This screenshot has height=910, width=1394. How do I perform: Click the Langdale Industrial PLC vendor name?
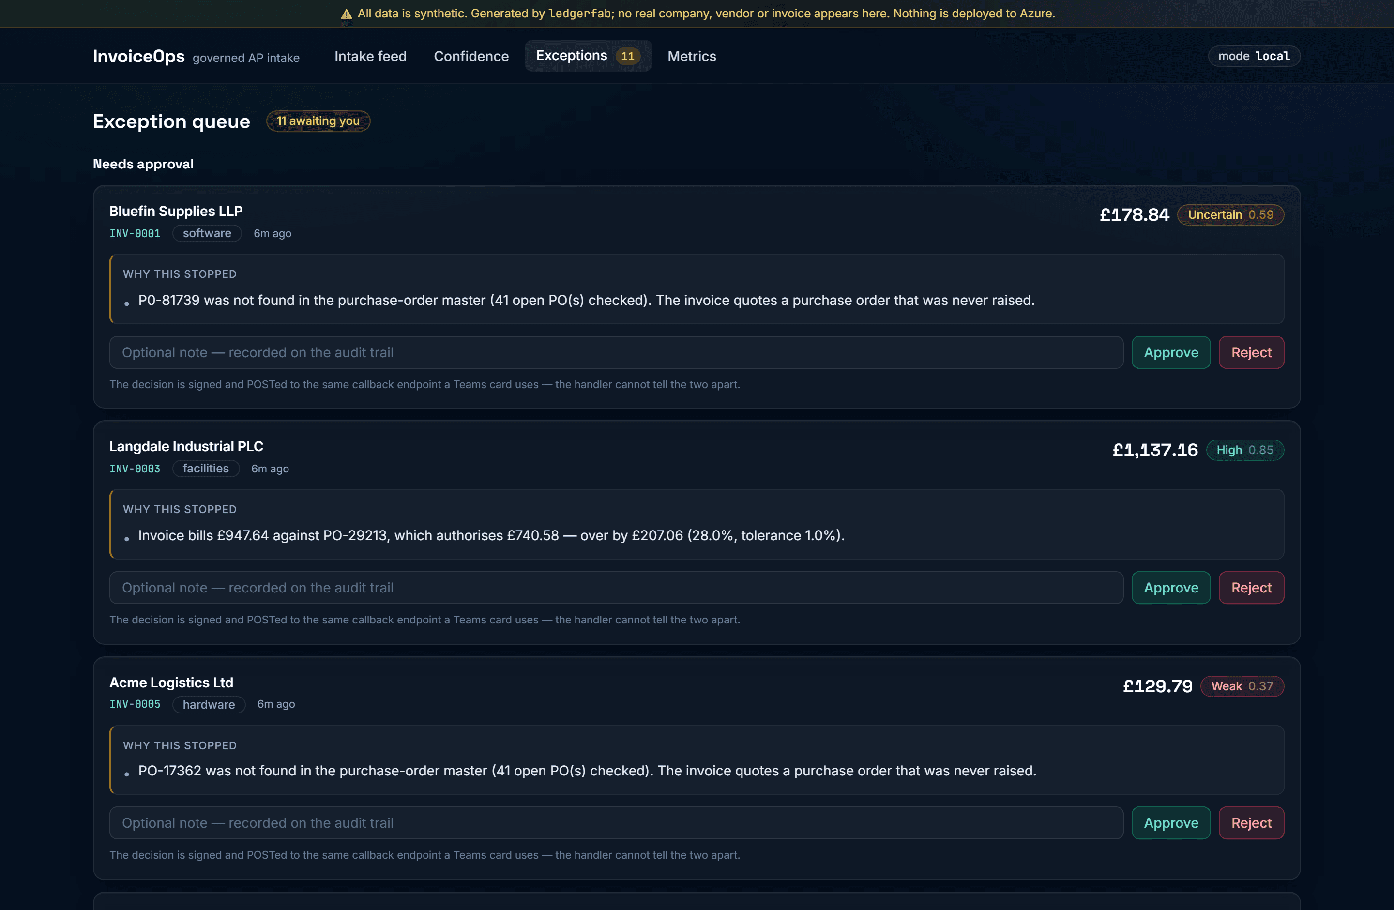[186, 447]
